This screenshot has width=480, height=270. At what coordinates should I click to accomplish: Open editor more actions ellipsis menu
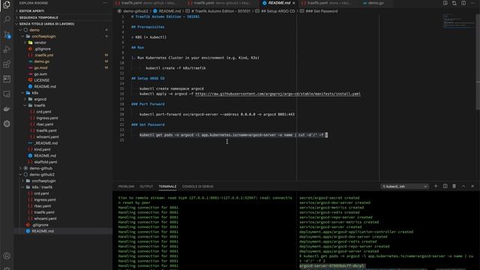473,3
